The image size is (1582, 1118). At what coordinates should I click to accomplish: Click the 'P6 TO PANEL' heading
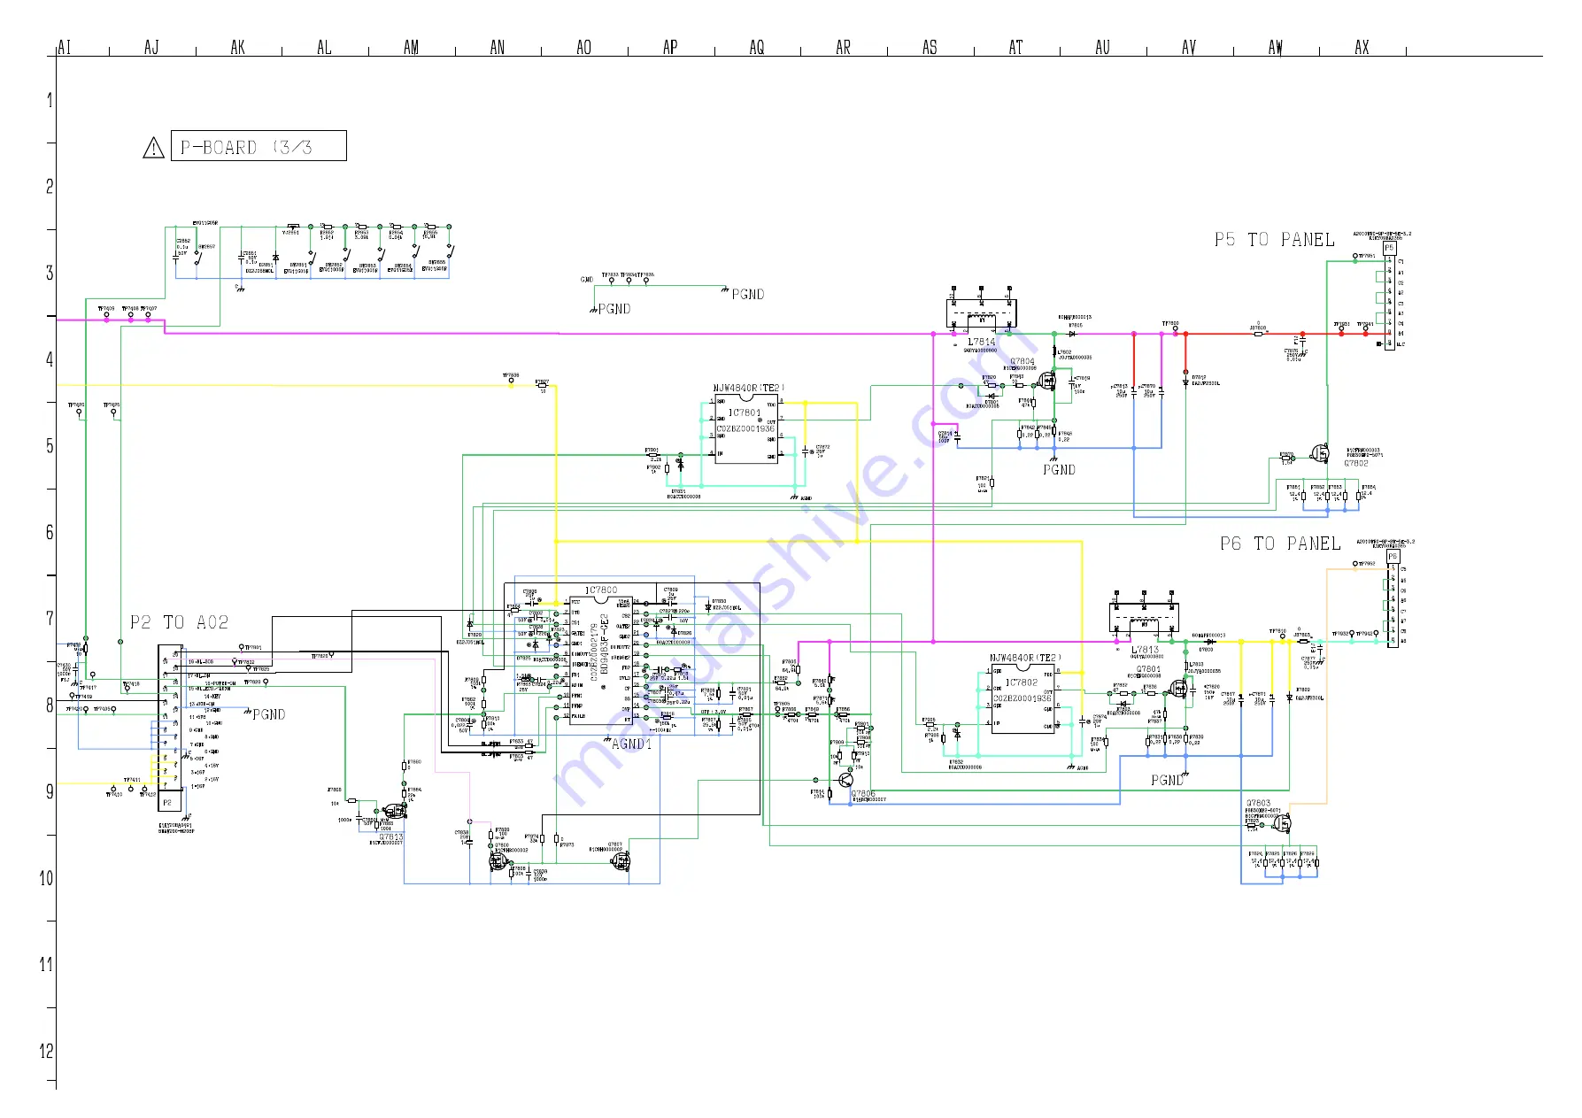point(1280,544)
